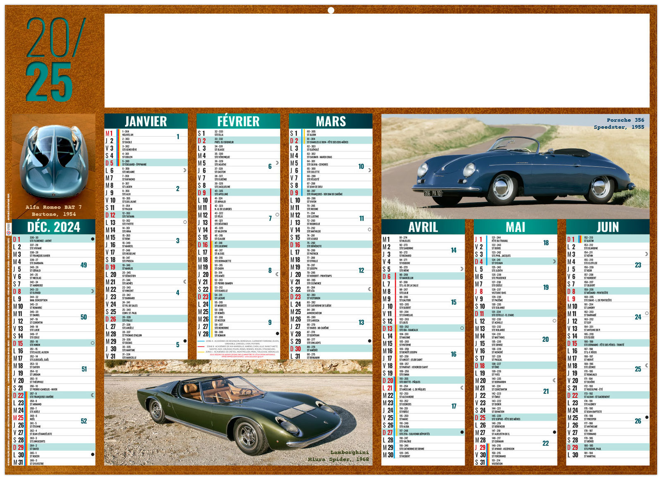Click week number 14 in Avril

(x=453, y=250)
